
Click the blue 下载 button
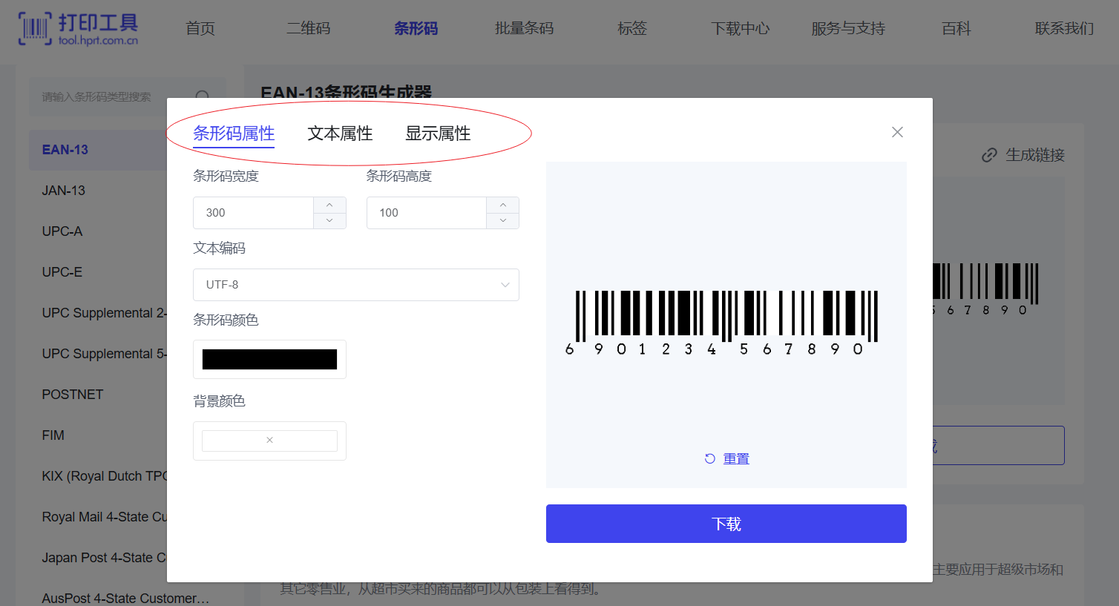726,524
